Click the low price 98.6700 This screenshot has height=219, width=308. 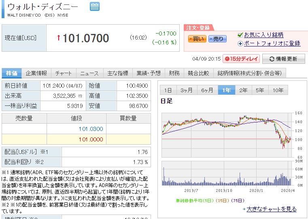[138, 106]
